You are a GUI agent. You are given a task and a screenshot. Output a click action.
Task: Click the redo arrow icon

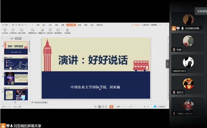(x=30, y=25)
